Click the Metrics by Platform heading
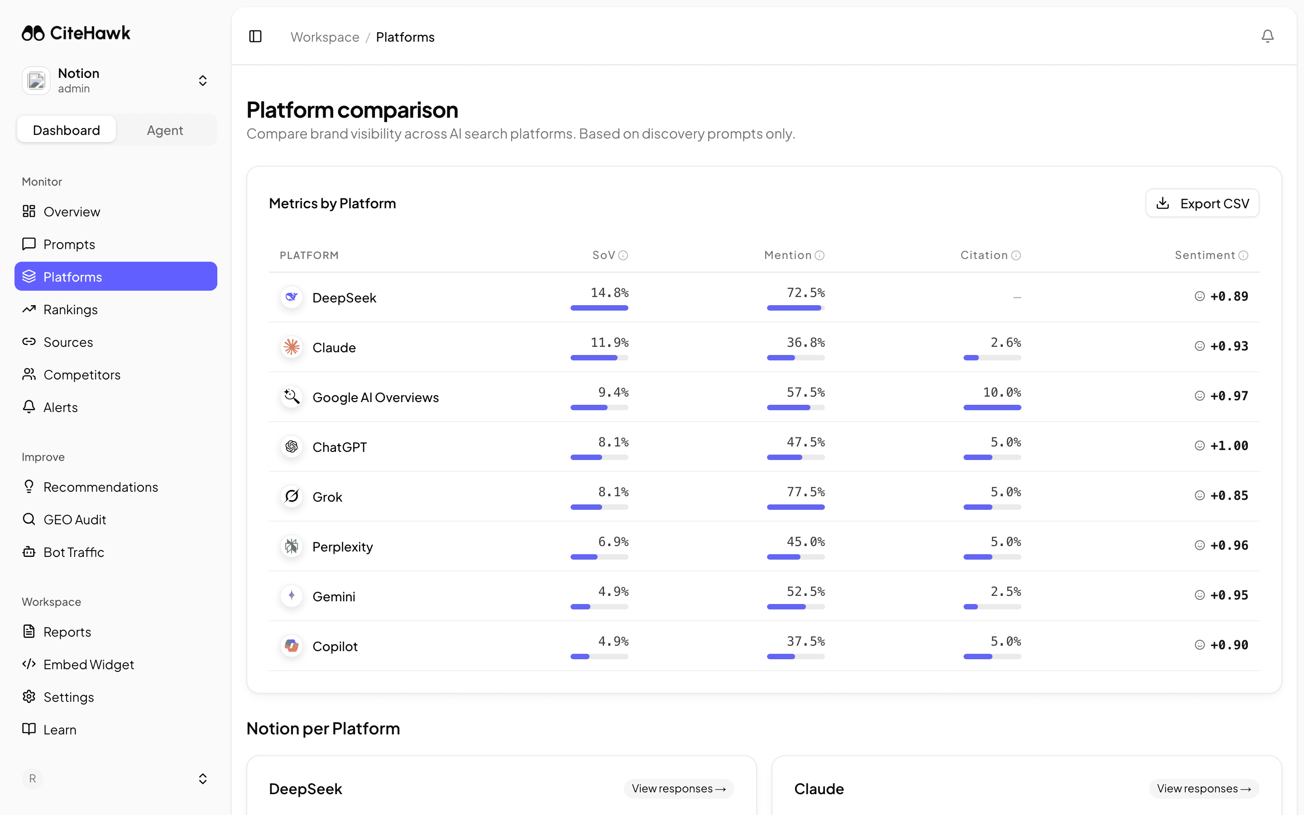The image size is (1304, 815). [332, 203]
